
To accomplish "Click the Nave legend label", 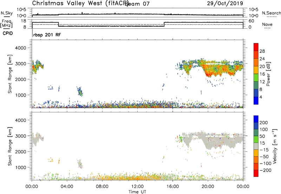I will (x=267, y=25).
